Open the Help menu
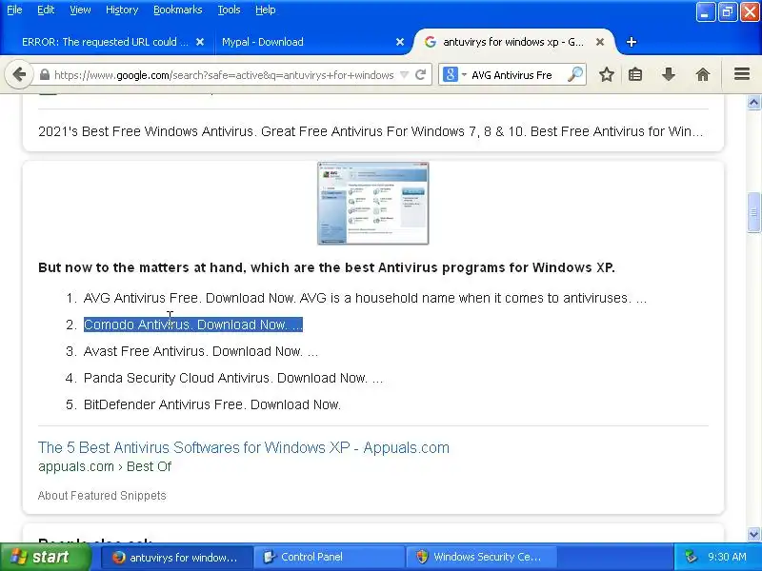Screen dimensions: 762x571 tap(266, 10)
